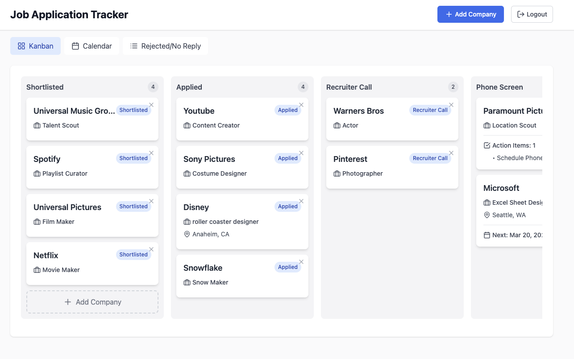This screenshot has width=574, height=359.
Task: Click the calendar icon beside Microsoft's next date
Action: [x=487, y=235]
